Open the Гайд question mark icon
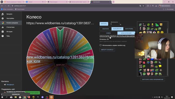Screen dimensions: 175x99 (x=3, y=36)
